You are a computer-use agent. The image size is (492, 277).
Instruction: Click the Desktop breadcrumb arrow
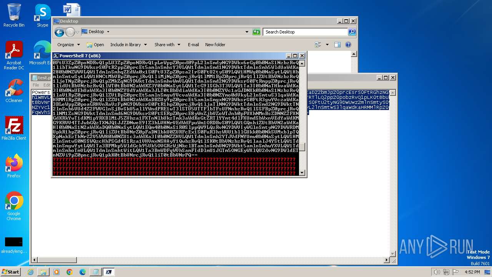[108, 32]
